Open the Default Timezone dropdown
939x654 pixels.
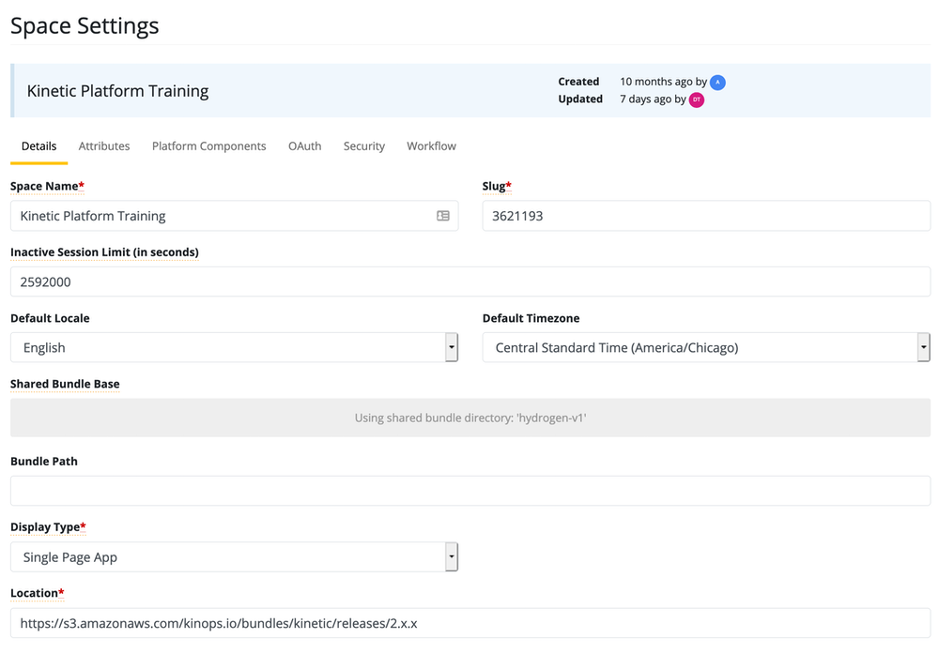point(707,348)
